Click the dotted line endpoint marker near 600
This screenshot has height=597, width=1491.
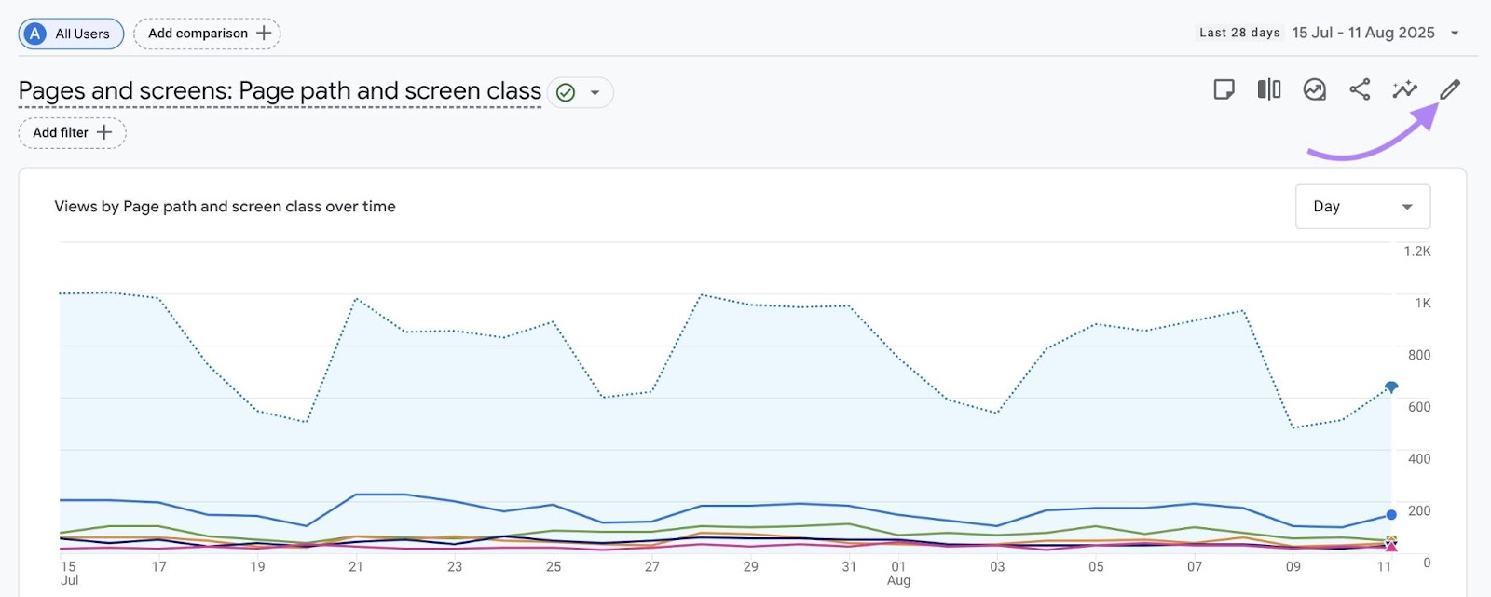tap(1391, 387)
